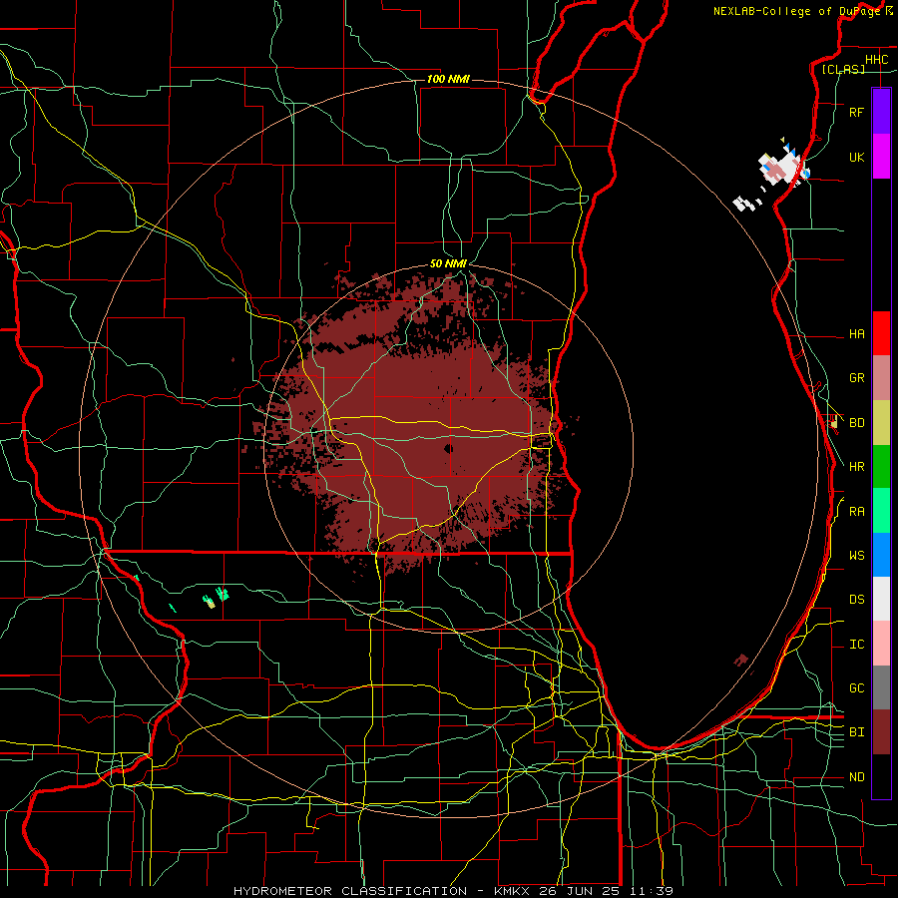
Task: Click the WS blue legend swatch
Action: 881,555
